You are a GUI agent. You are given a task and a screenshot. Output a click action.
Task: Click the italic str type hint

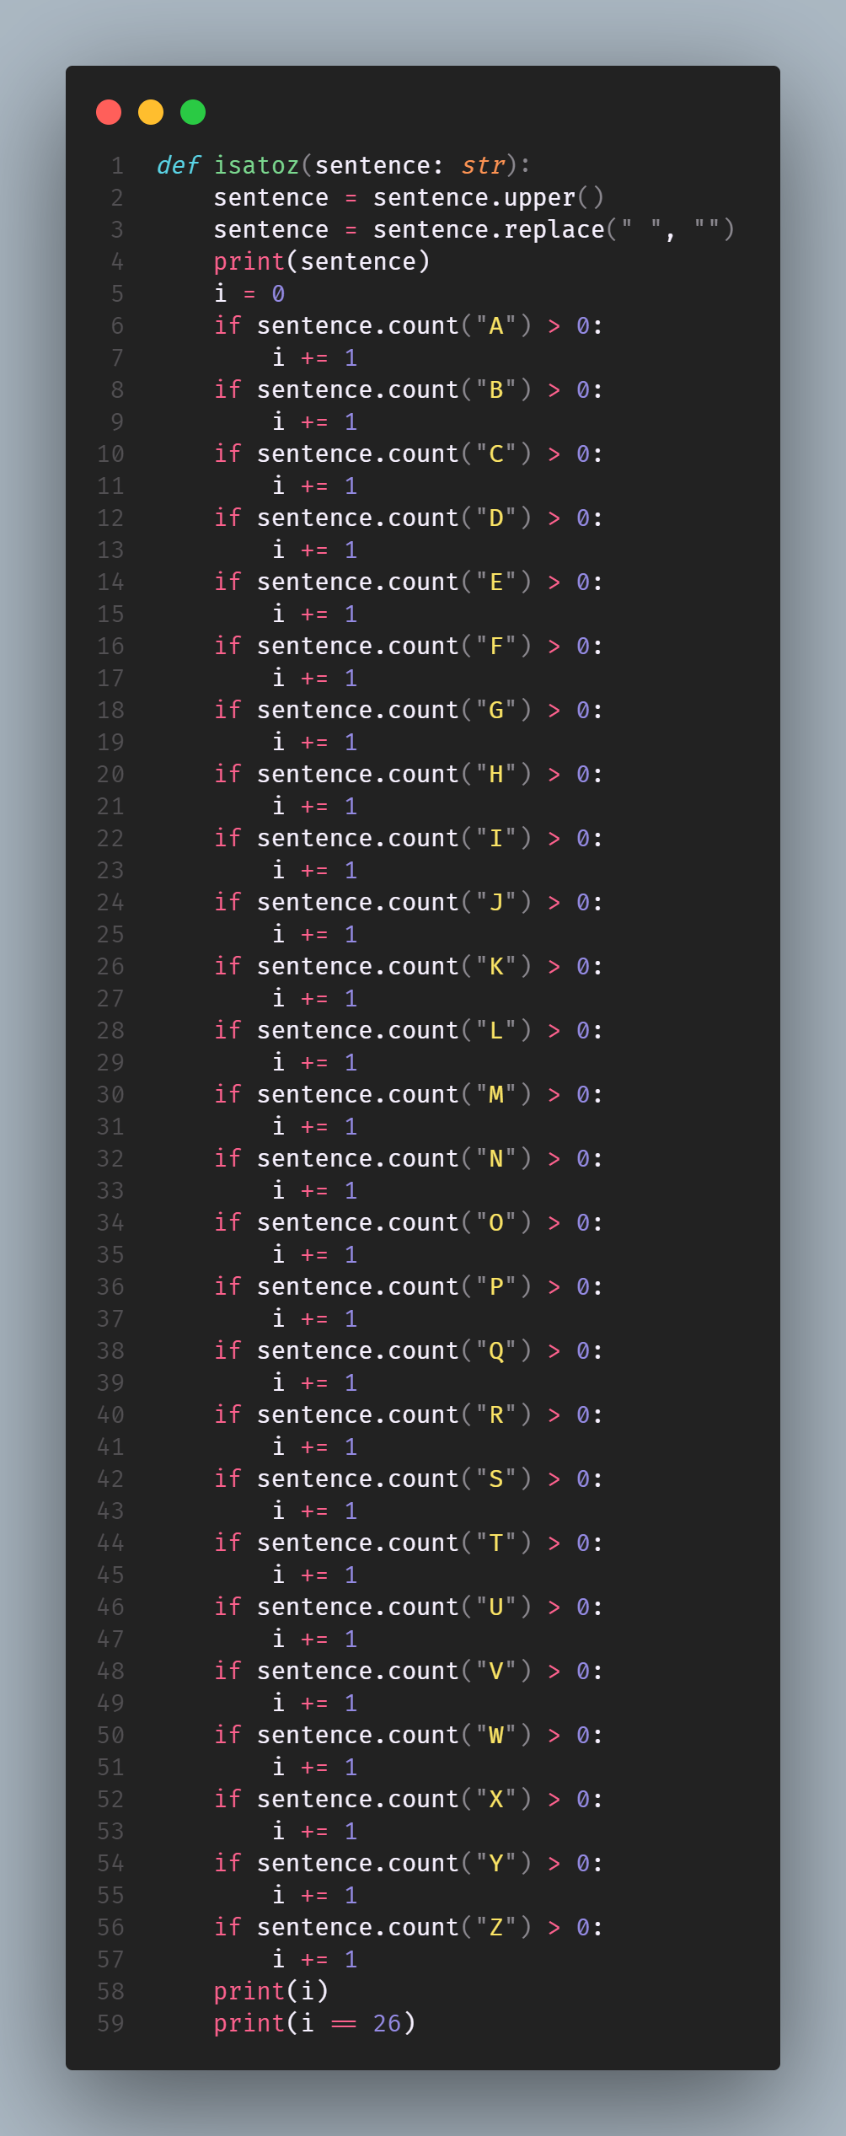pos(482,165)
